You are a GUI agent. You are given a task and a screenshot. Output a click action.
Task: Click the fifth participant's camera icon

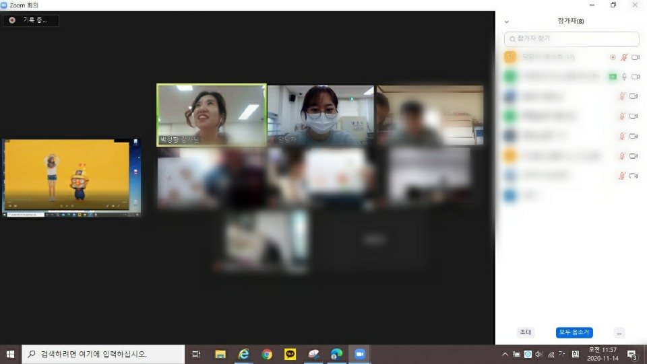(x=634, y=136)
